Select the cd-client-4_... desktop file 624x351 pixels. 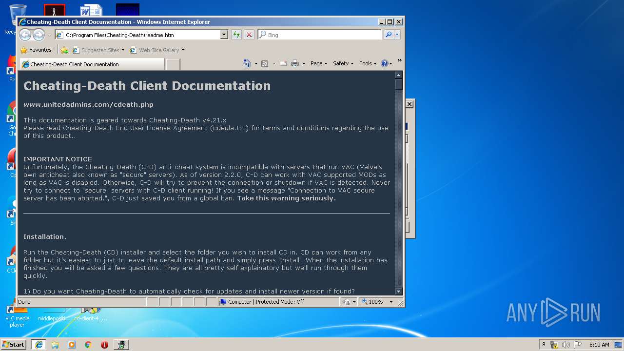coord(91,315)
